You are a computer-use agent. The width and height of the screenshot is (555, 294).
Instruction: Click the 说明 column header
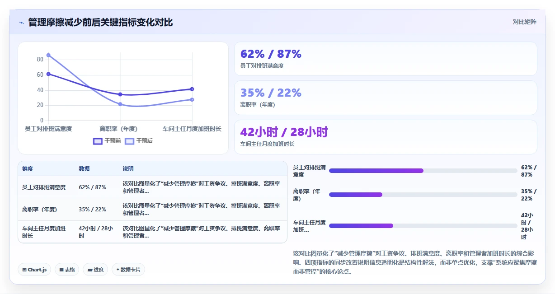pyautogui.click(x=128, y=169)
